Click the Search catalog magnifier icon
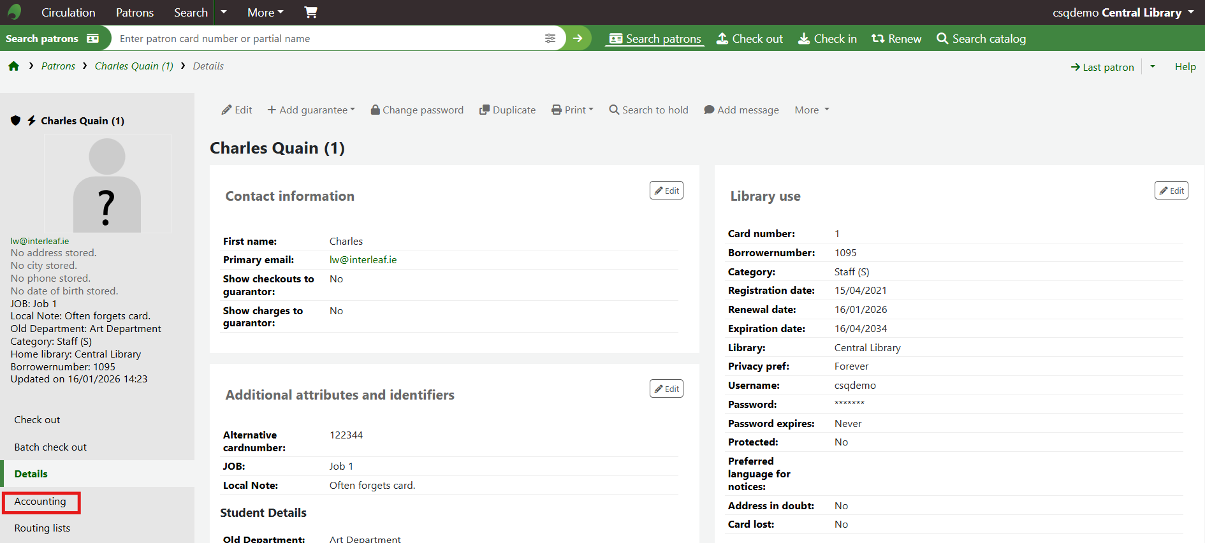This screenshot has height=543, width=1205. pos(942,38)
